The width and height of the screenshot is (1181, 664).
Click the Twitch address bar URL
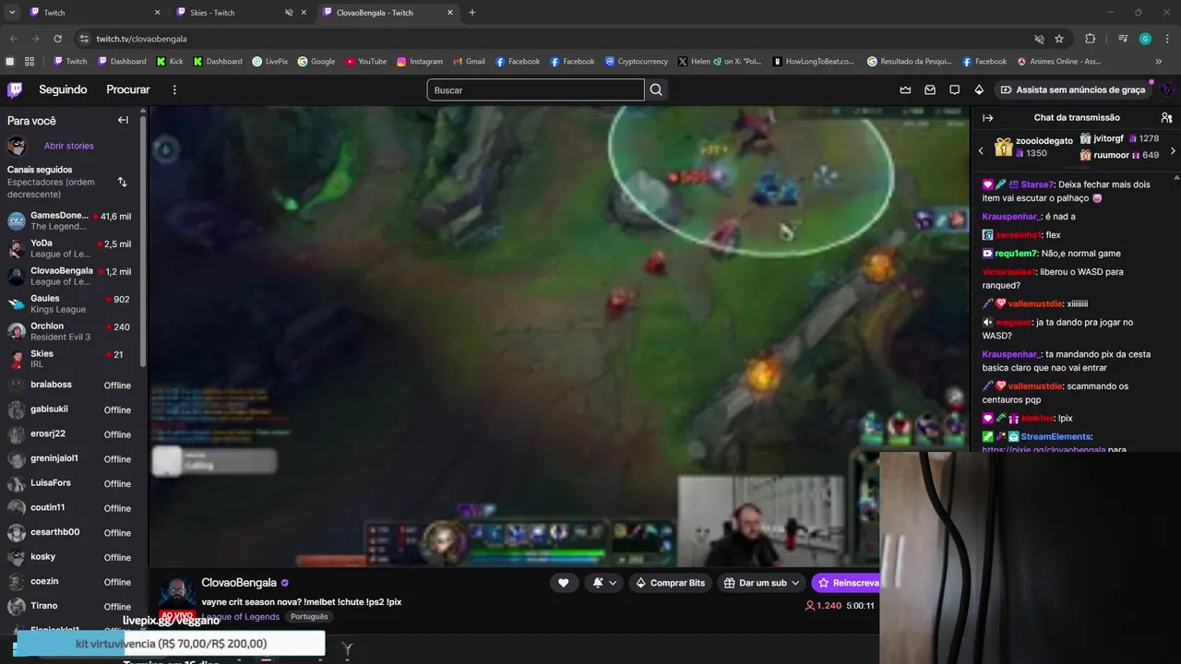(141, 39)
